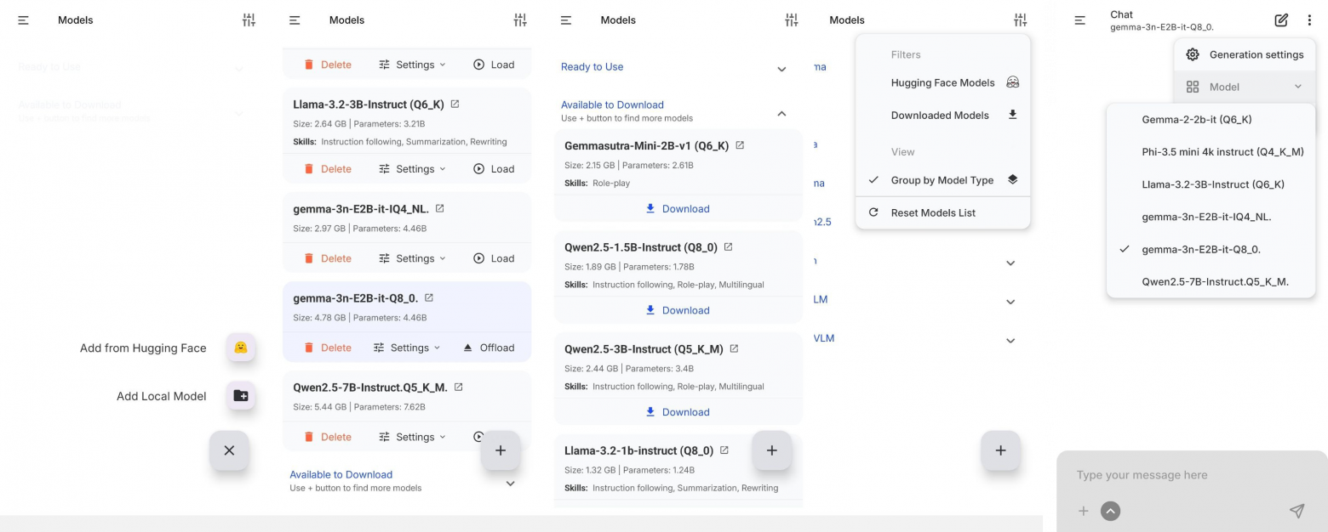Expand Ready to Use above the Gemmasutra list
The height and width of the screenshot is (532, 1328).
781,70
